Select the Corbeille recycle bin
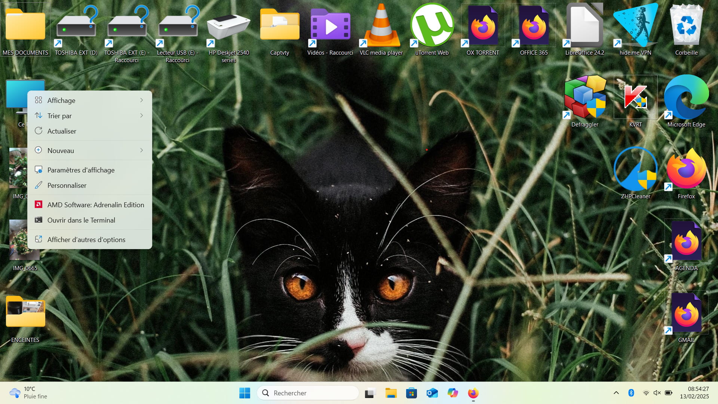This screenshot has width=718, height=404. (686, 25)
